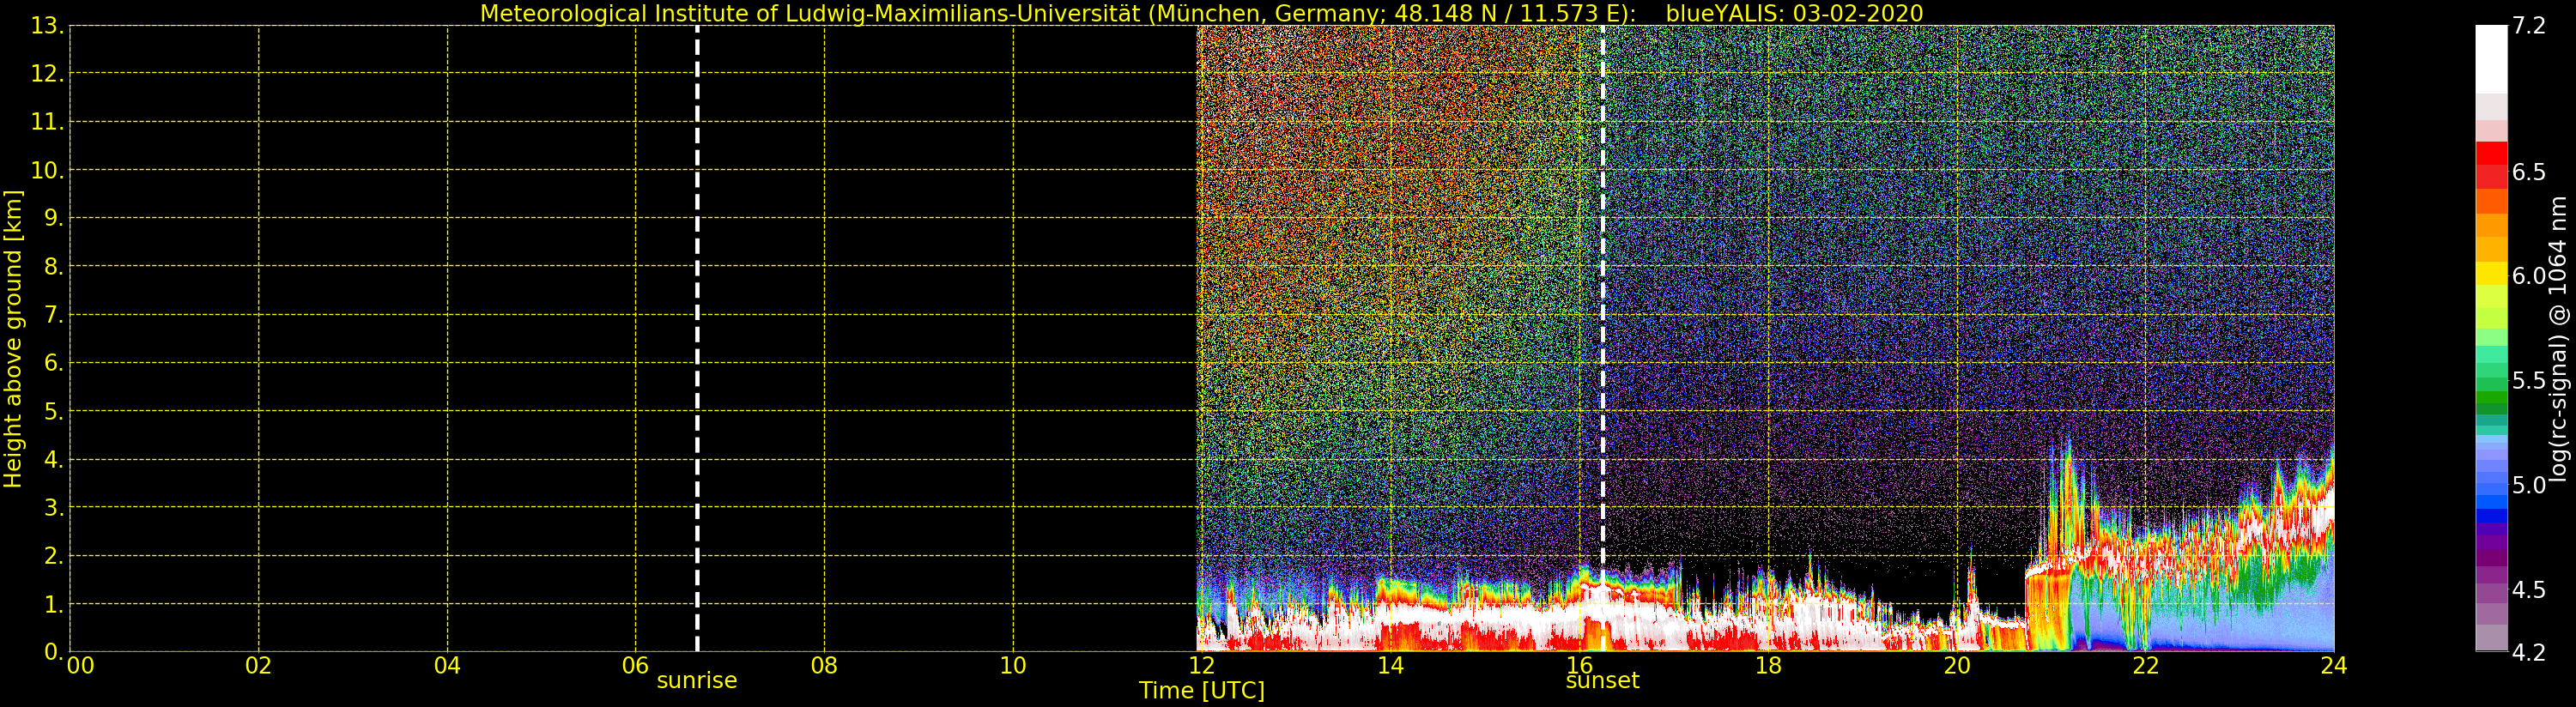Select the 'sunrise' label below the axis
The height and width of the screenshot is (707, 2576).
point(696,681)
